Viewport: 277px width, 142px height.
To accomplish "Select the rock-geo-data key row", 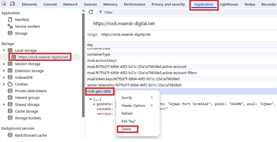I will coord(99,91).
